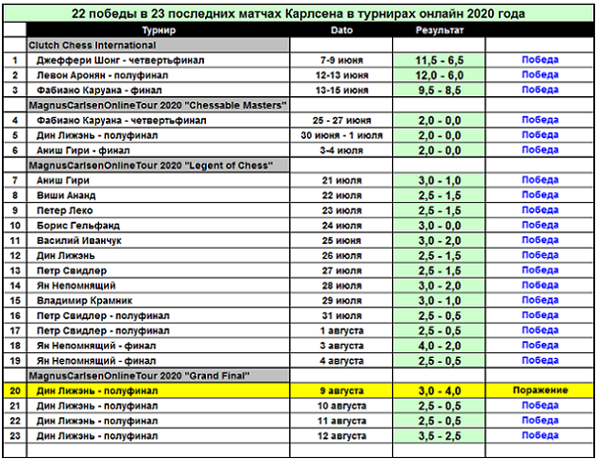Select the "Legent of Chess" section header
597x459 pixels.
click(152, 165)
